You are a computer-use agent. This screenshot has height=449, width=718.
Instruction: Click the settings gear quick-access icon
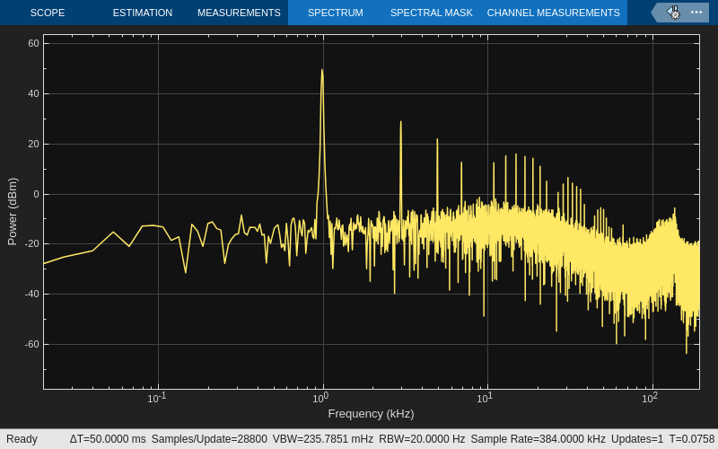pyautogui.click(x=673, y=13)
